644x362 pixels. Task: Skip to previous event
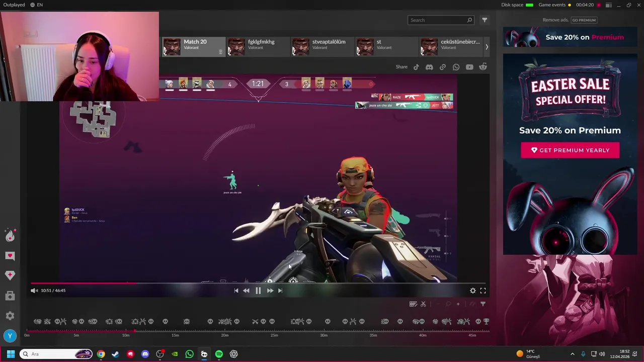click(236, 291)
